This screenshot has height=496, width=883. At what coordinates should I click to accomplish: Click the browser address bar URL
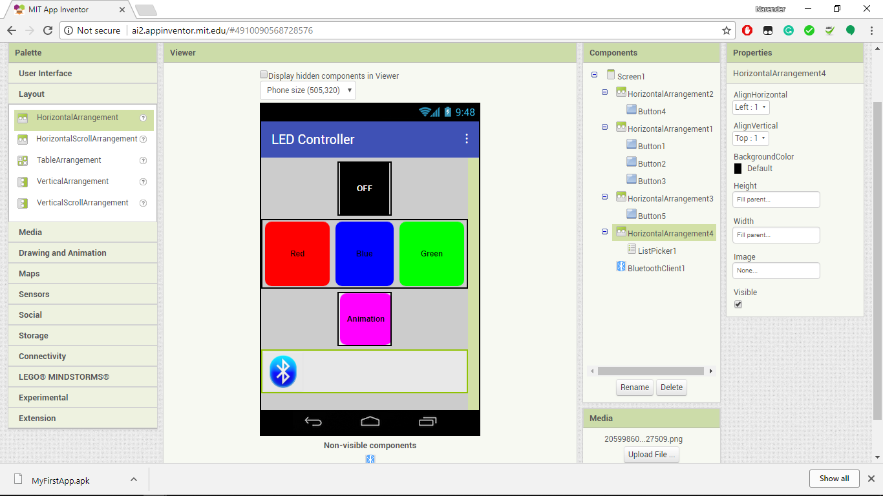coord(222,30)
